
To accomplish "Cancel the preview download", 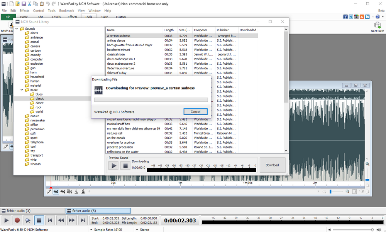I will coord(195,111).
